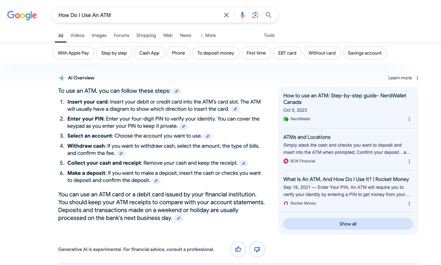
Task: Open source link icon after "Insert your card" step
Action: [x=235, y=109]
